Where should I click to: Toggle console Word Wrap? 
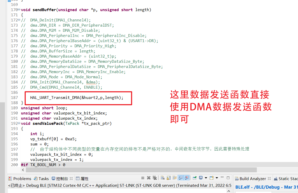click(175, 178)
